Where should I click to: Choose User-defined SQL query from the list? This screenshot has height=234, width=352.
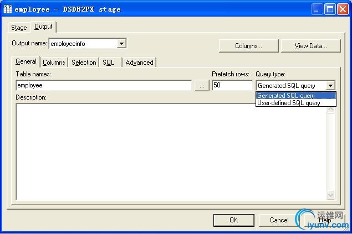tap(296, 103)
